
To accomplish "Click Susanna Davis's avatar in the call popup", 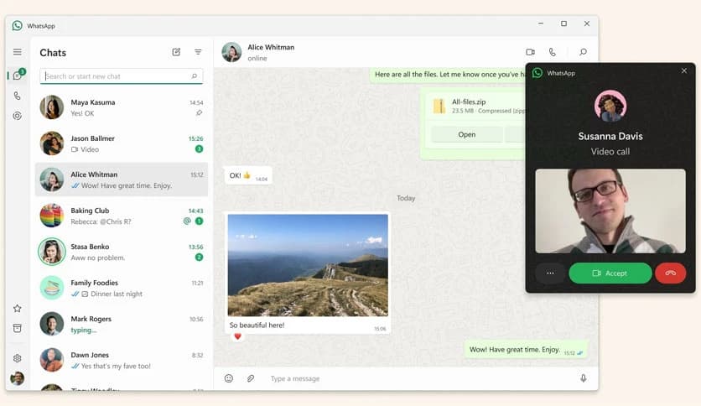I will click(x=610, y=106).
